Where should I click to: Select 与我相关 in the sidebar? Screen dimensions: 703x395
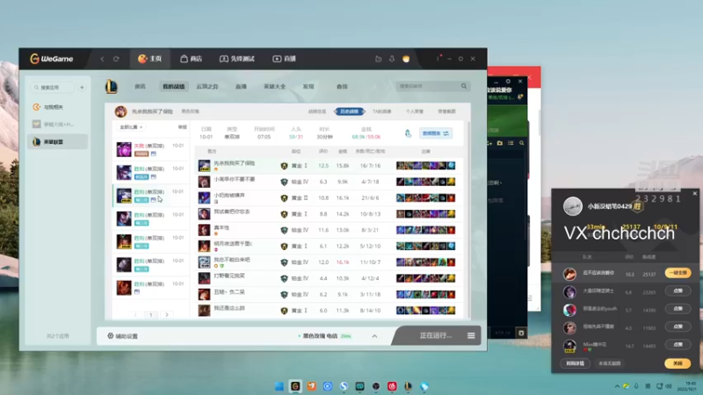[x=57, y=107]
